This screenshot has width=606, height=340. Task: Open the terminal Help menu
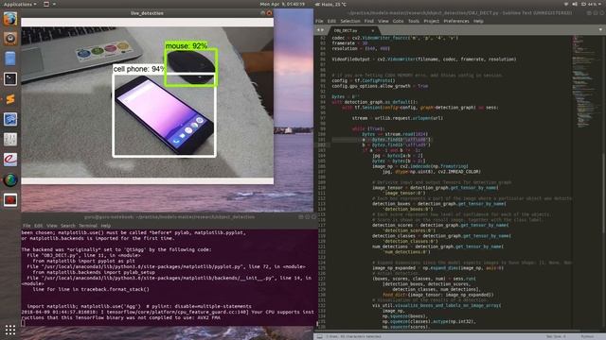click(x=105, y=226)
